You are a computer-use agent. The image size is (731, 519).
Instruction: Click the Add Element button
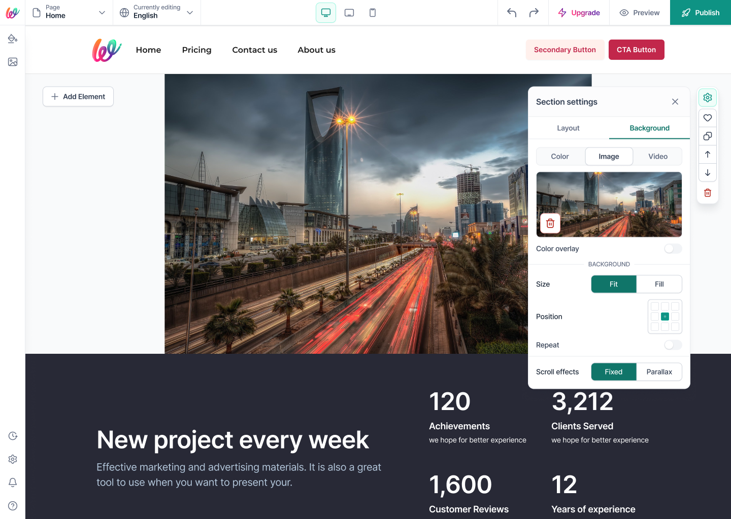(x=78, y=97)
